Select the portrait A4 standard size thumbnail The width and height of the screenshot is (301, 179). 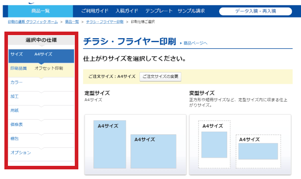point(110,143)
